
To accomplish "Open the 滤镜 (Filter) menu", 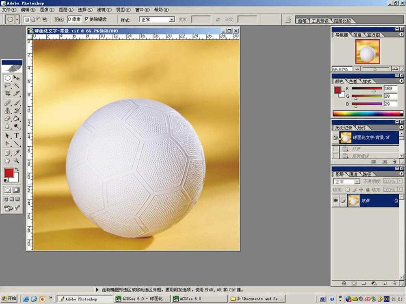I will (104, 10).
